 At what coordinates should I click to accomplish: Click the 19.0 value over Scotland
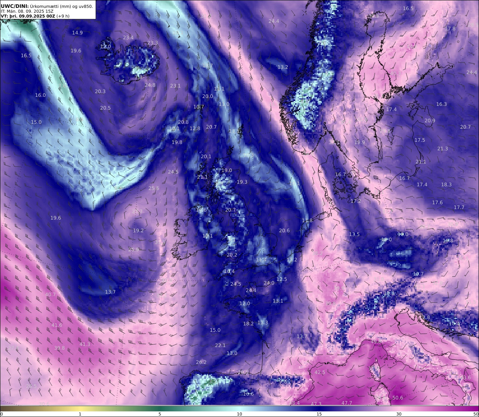tap(226, 170)
